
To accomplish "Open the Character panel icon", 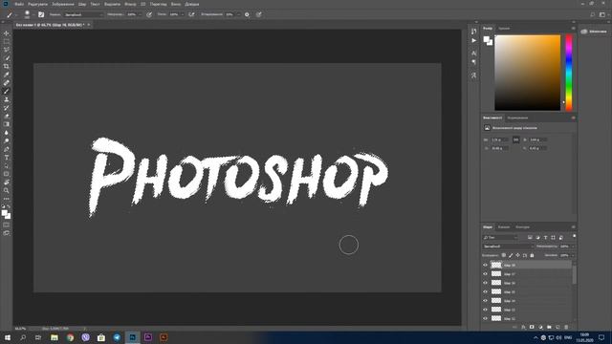I will pos(474,54).
